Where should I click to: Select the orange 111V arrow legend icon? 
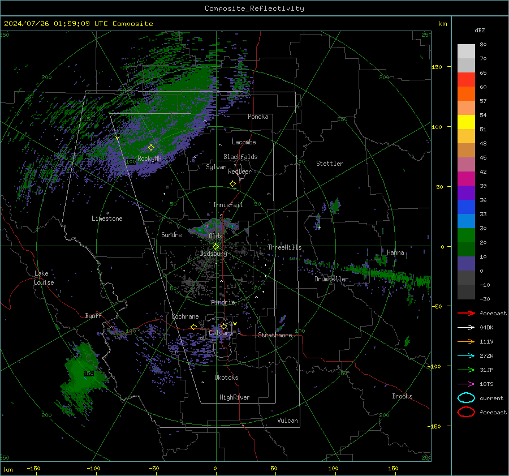466,341
